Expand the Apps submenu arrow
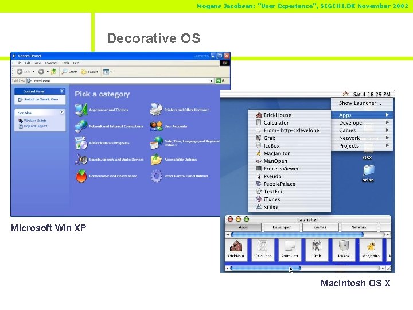Image resolution: width=413 pixels, height=310 pixels. coord(387,115)
